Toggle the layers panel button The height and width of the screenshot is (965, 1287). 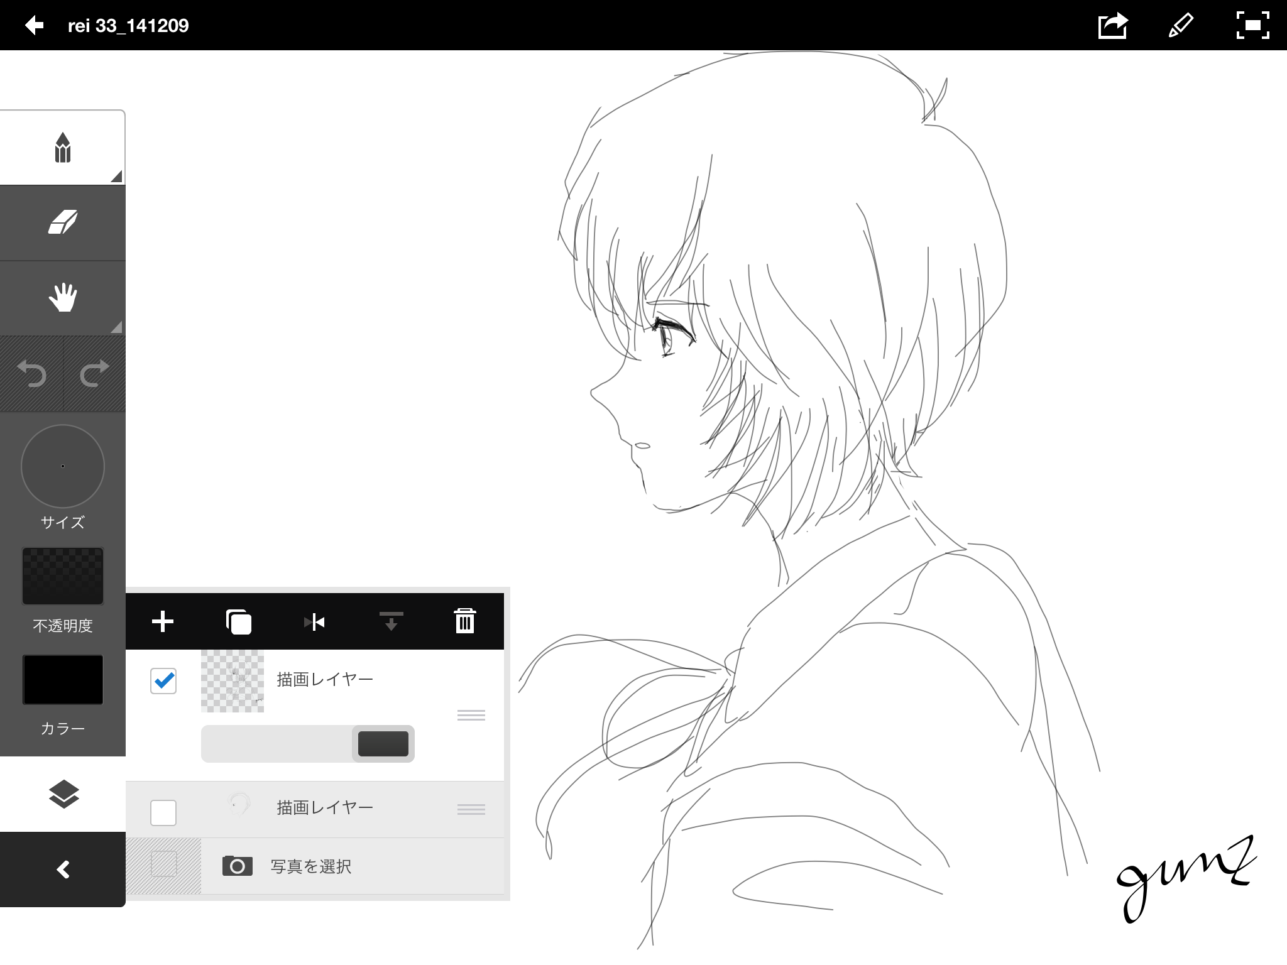63,794
